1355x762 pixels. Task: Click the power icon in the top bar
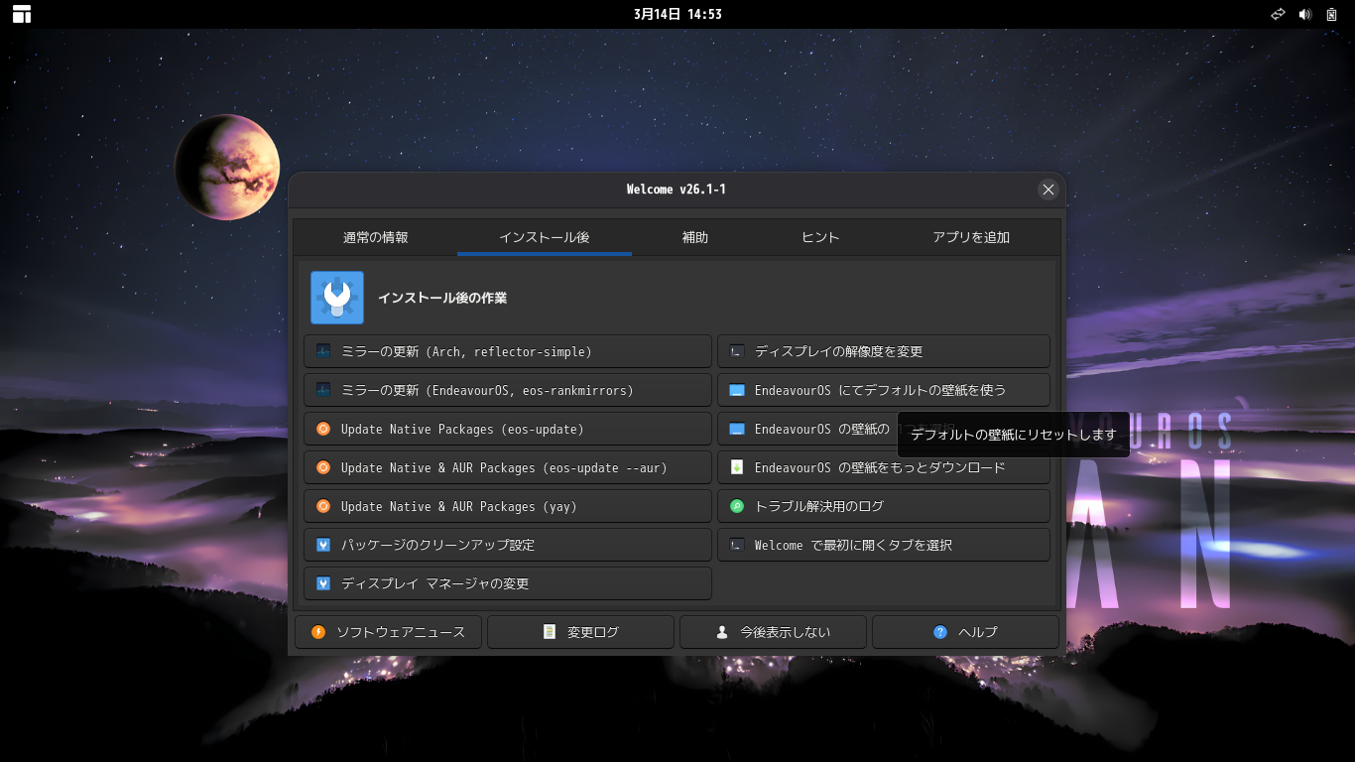pos(1331,14)
